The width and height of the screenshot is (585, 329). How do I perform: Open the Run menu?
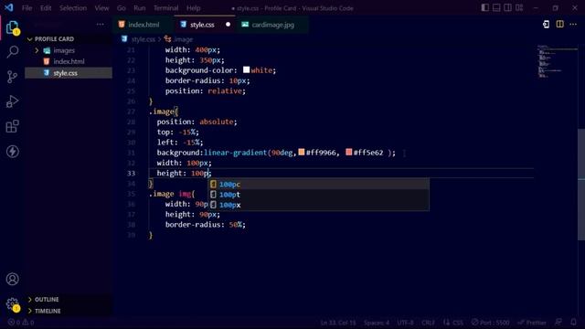point(140,8)
